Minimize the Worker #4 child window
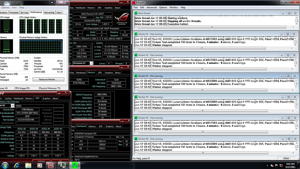The image size is (300, 169). [x=282, y=97]
